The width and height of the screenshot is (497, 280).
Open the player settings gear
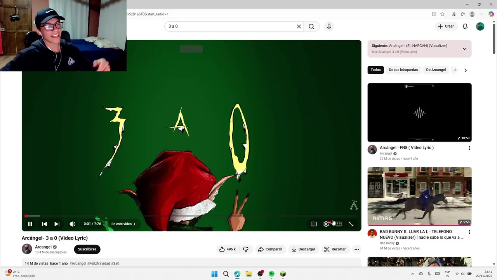(326, 224)
